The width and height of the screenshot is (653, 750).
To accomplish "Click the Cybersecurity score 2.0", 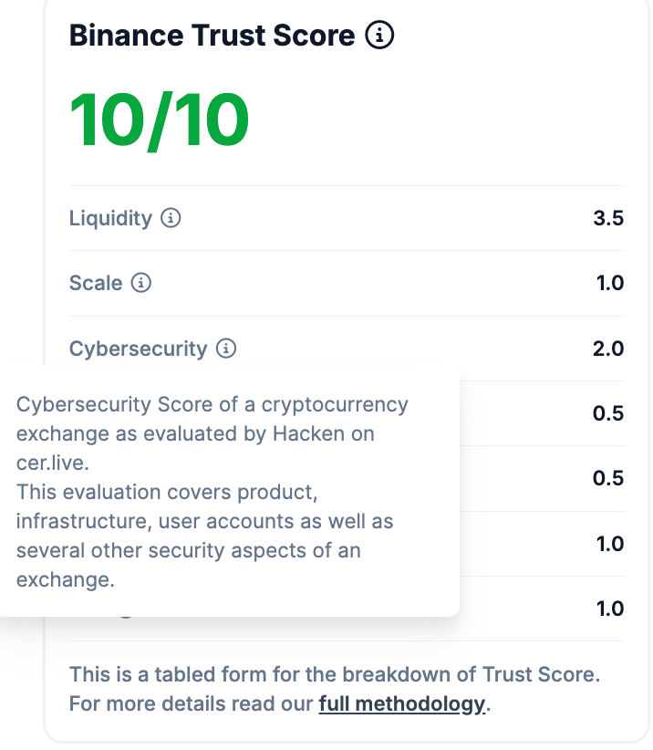I will tap(608, 349).
